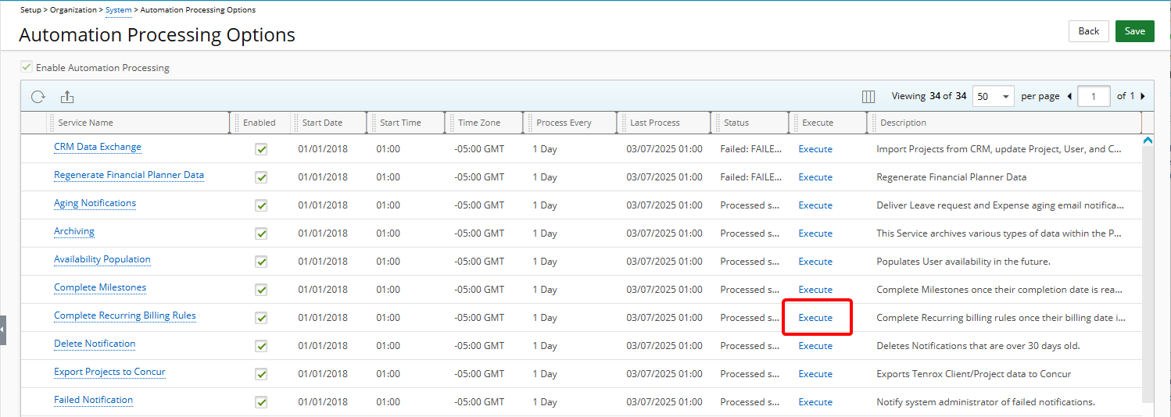Sort by Process Every column header

coord(564,123)
